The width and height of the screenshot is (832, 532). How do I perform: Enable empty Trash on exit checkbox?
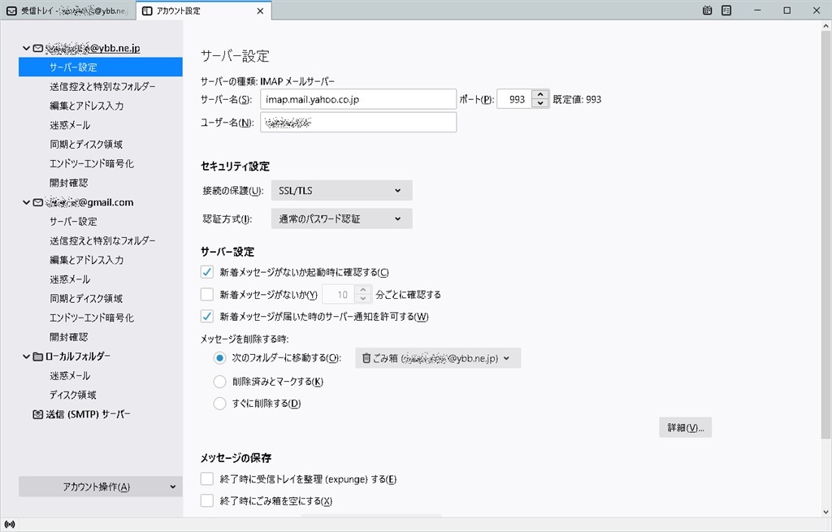tap(207, 500)
